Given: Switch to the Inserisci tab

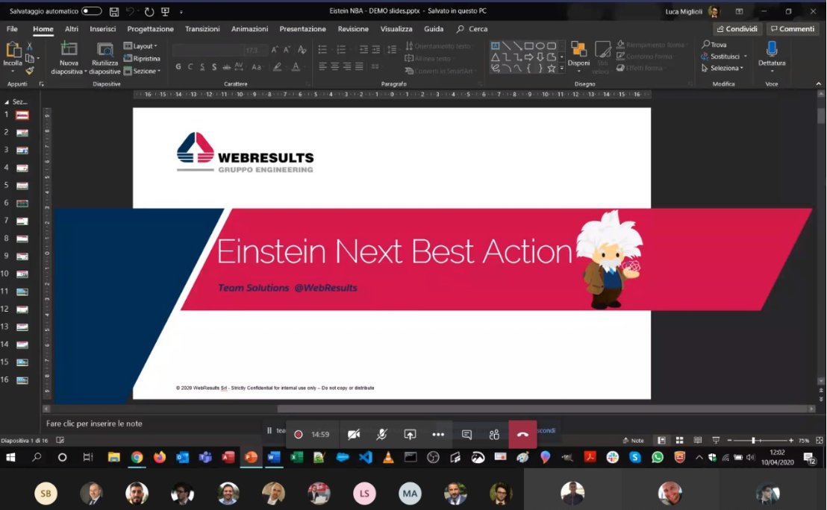Looking at the screenshot, I should pyautogui.click(x=102, y=29).
